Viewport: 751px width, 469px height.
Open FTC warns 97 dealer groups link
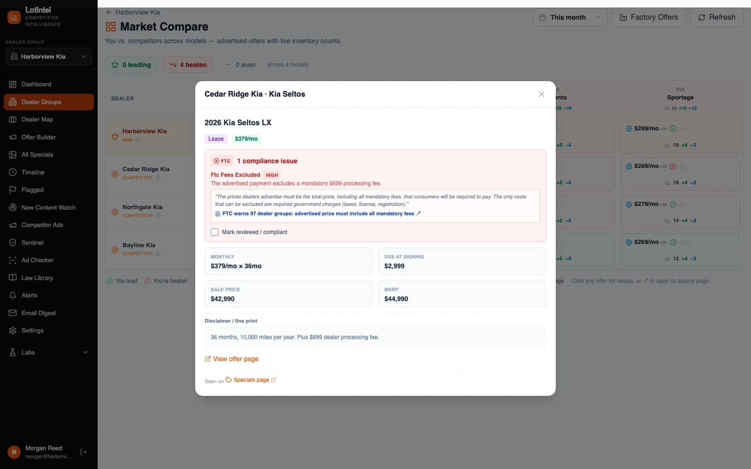(318, 213)
